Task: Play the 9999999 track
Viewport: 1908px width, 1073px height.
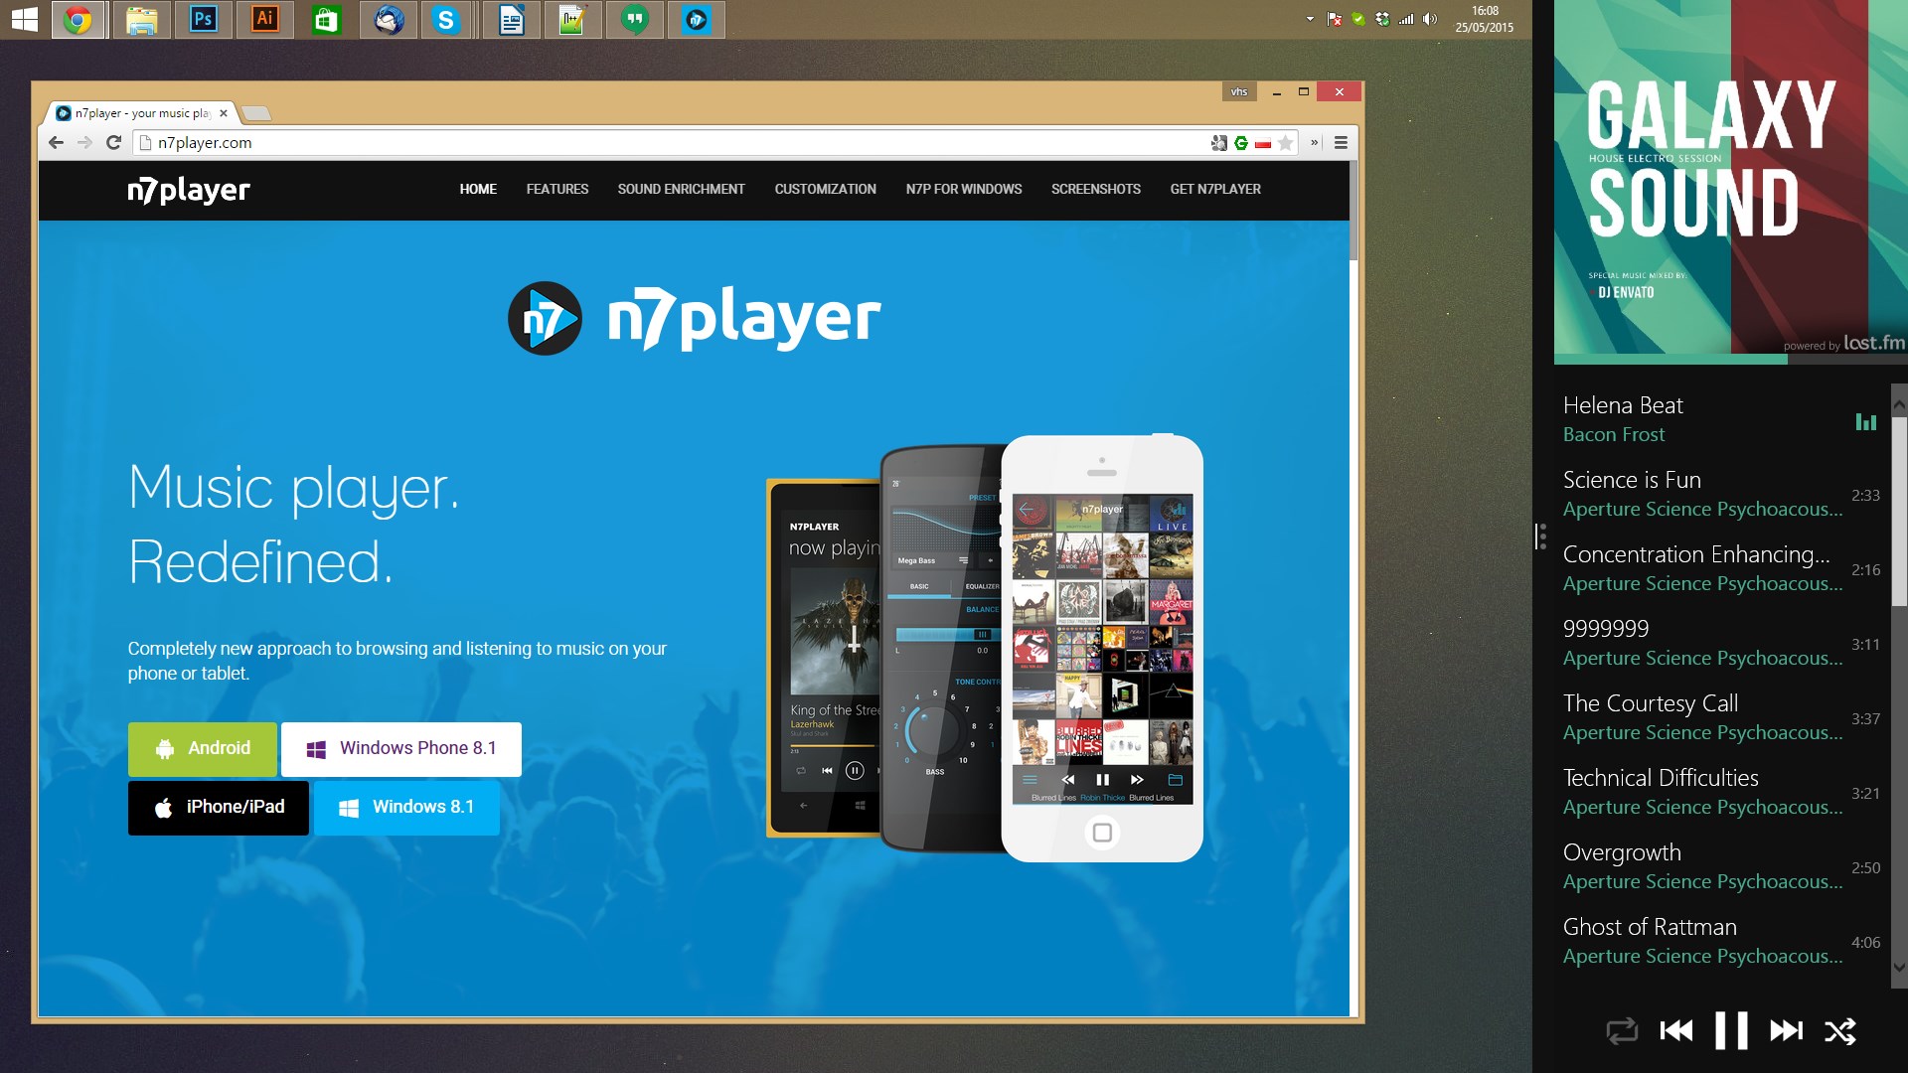Action: [1720, 644]
